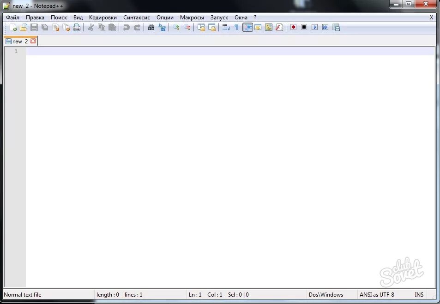The width and height of the screenshot is (440, 304).
Task: Click "Ln : 1" in status bar
Action: pyautogui.click(x=195, y=295)
